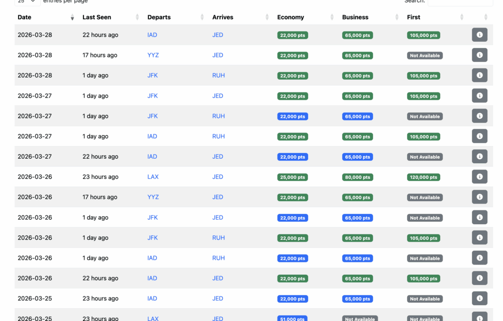Open details for the first IAD to JED flight
This screenshot has height=321, width=503.
point(479,34)
